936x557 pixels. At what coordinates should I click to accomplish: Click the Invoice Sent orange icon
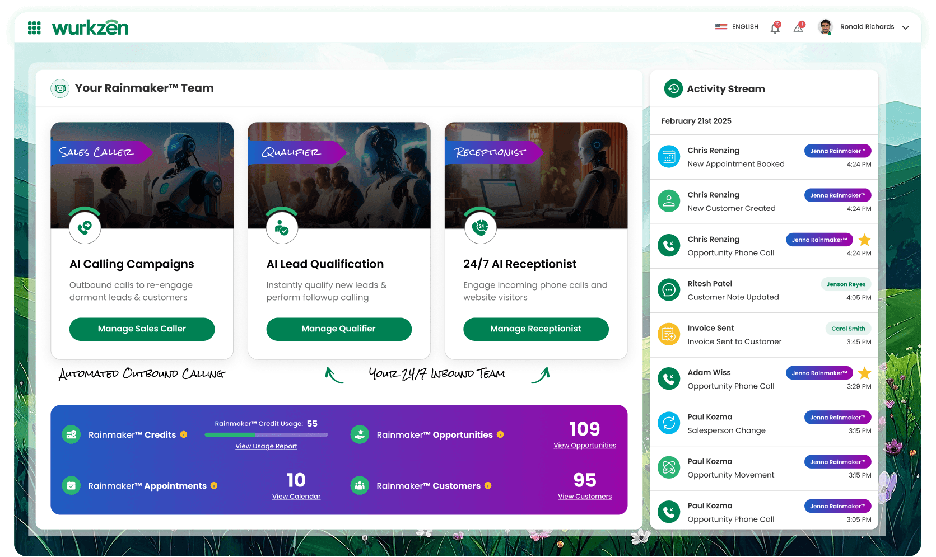tap(669, 335)
